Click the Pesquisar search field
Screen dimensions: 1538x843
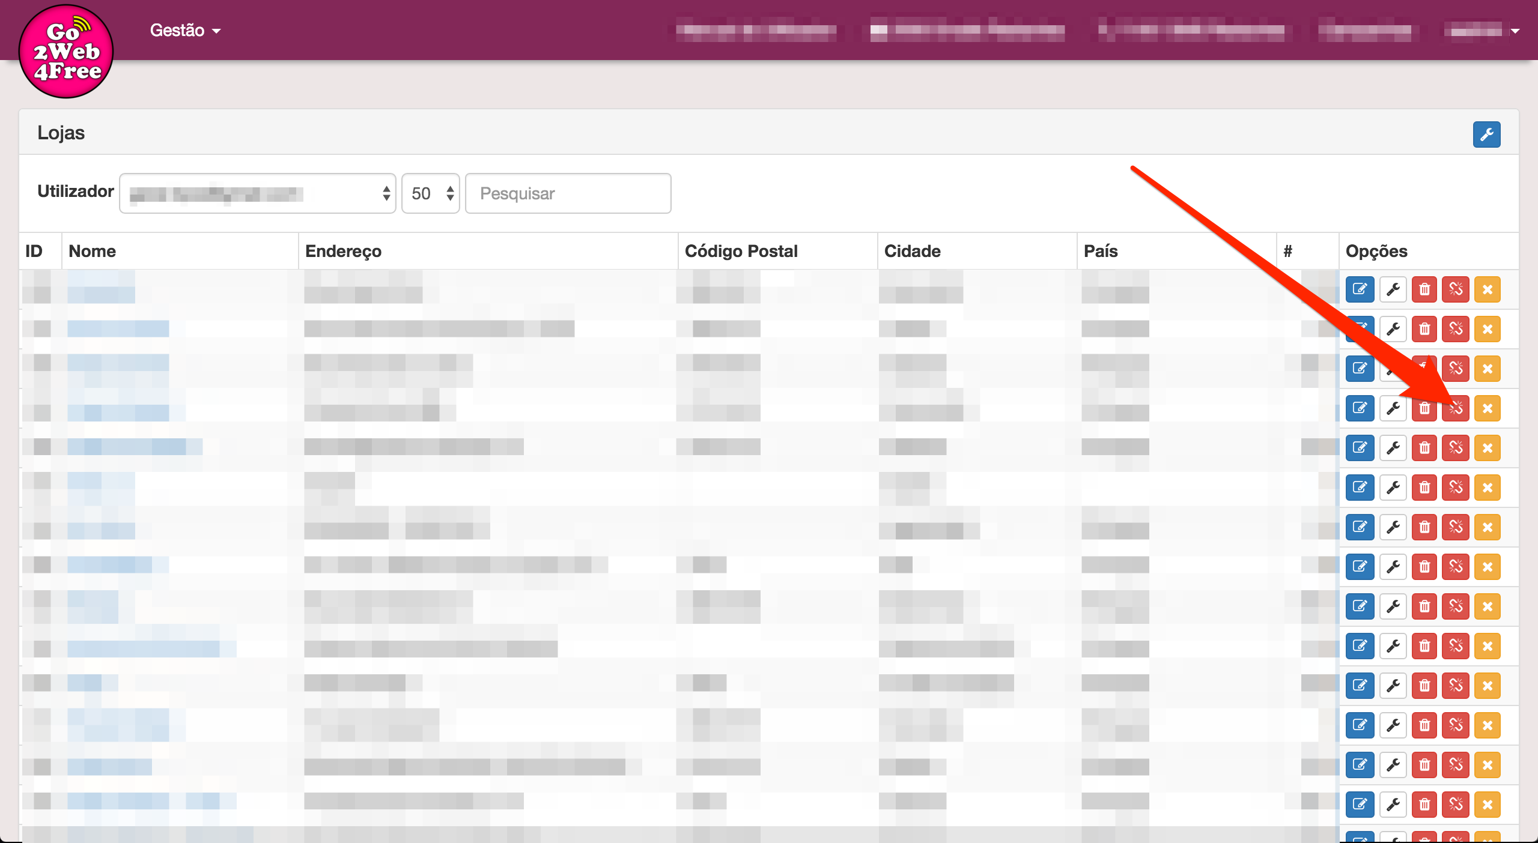point(568,193)
